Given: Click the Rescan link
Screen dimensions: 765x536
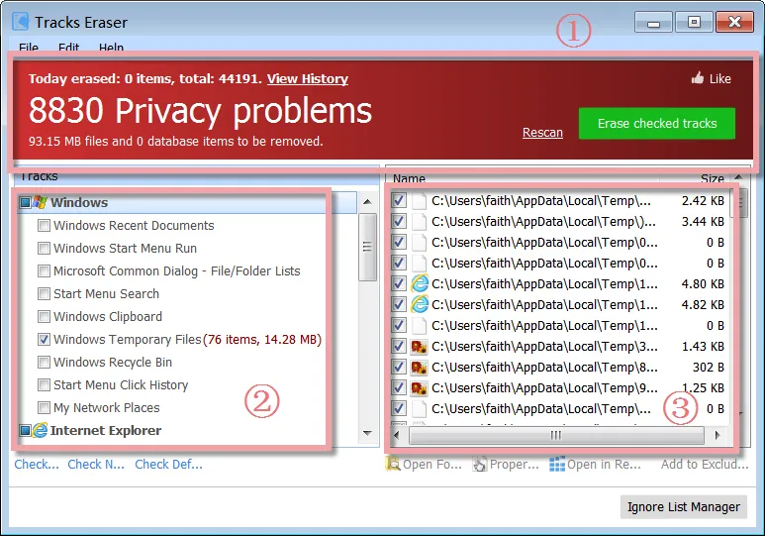Looking at the screenshot, I should coord(542,133).
